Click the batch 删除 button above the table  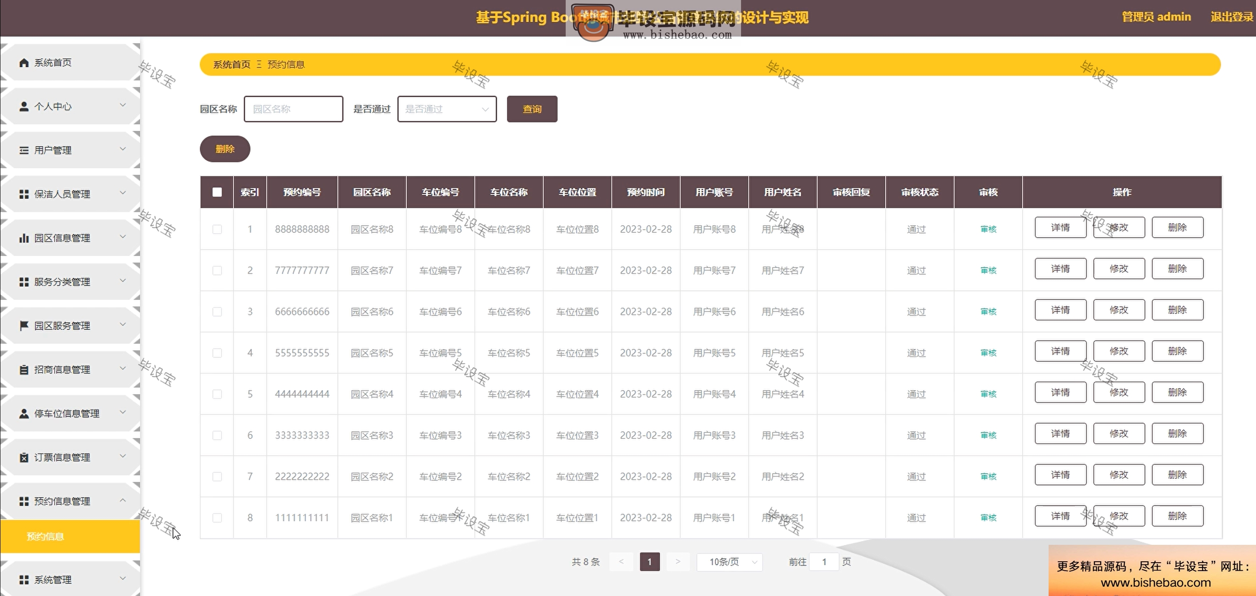point(225,149)
